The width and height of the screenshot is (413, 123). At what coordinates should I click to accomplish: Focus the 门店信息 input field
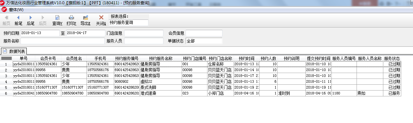click(144, 33)
